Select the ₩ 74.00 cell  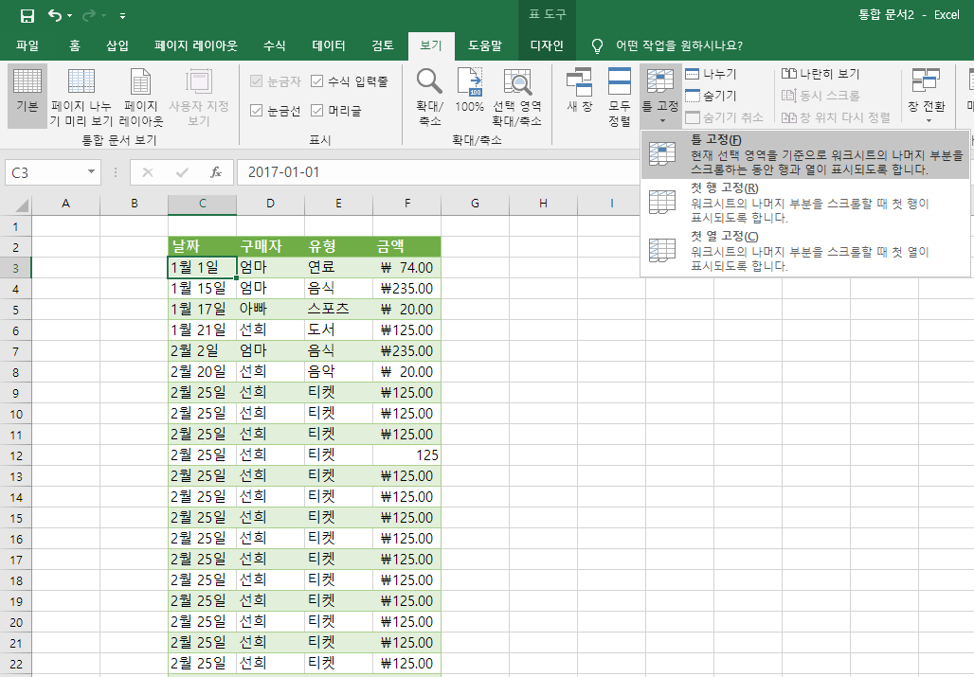click(406, 267)
